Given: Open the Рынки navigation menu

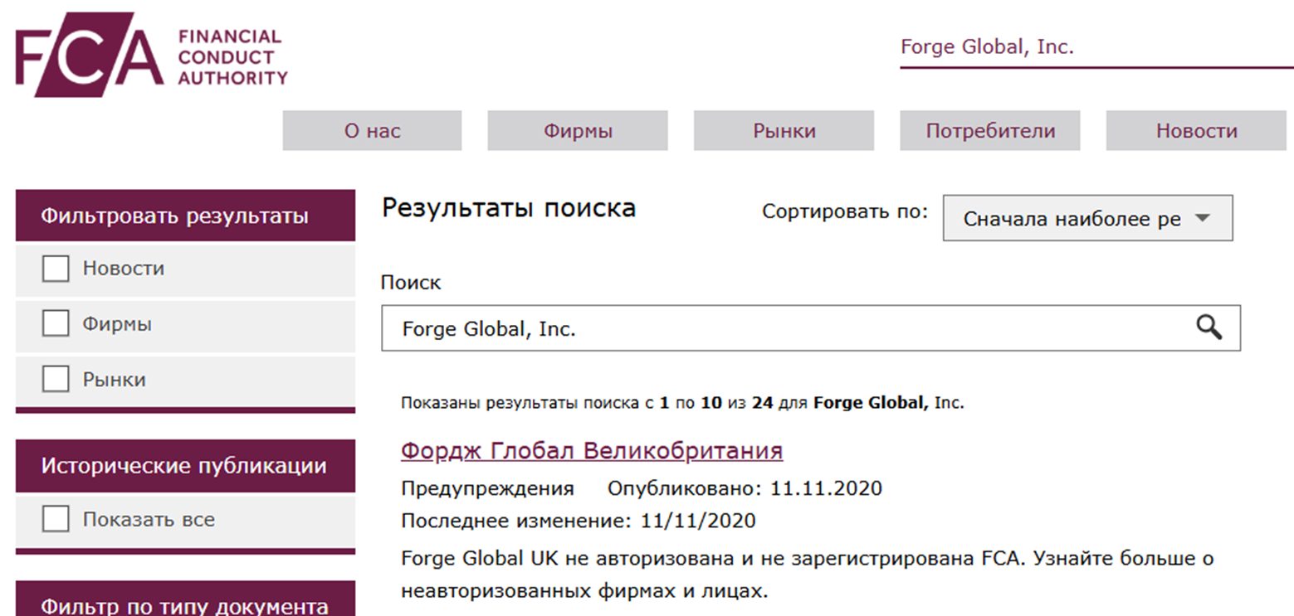Looking at the screenshot, I should click(784, 131).
